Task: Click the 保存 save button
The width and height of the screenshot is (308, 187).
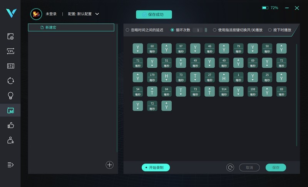Action: 276,168
